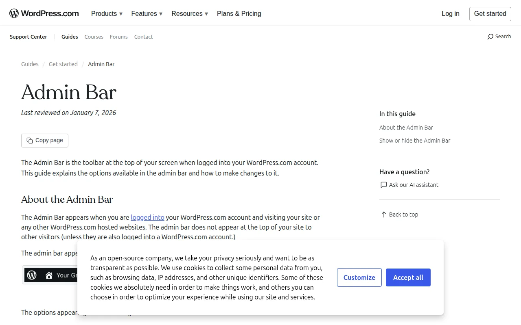Customize cookie preferences
Image resolution: width=521 pixels, height=325 pixels.
[359, 277]
